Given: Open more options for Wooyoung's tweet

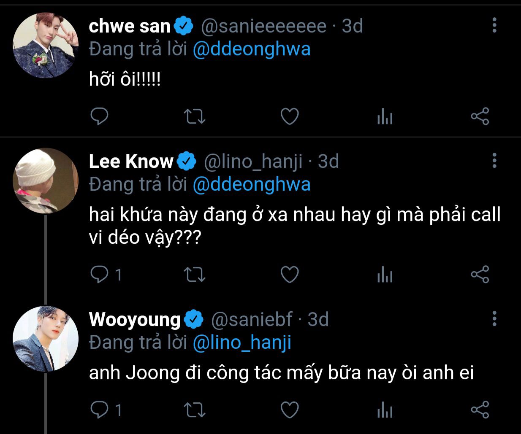Looking at the screenshot, I should [x=494, y=319].
